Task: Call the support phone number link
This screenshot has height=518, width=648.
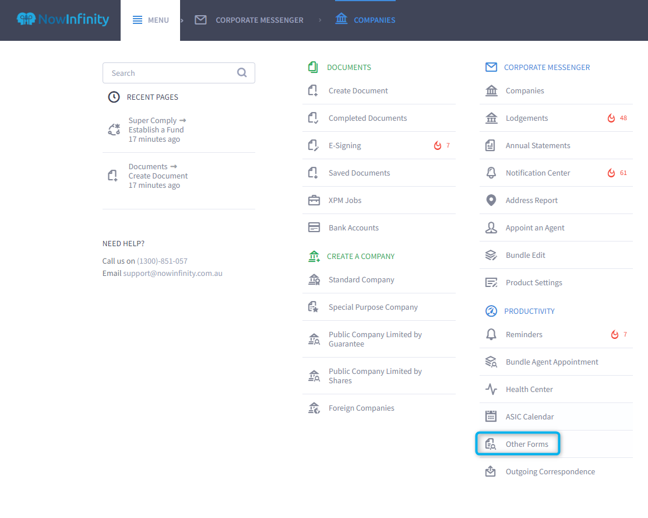Action: click(162, 261)
